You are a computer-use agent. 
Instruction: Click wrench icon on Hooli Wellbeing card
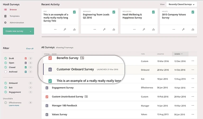(x=144, y=29)
